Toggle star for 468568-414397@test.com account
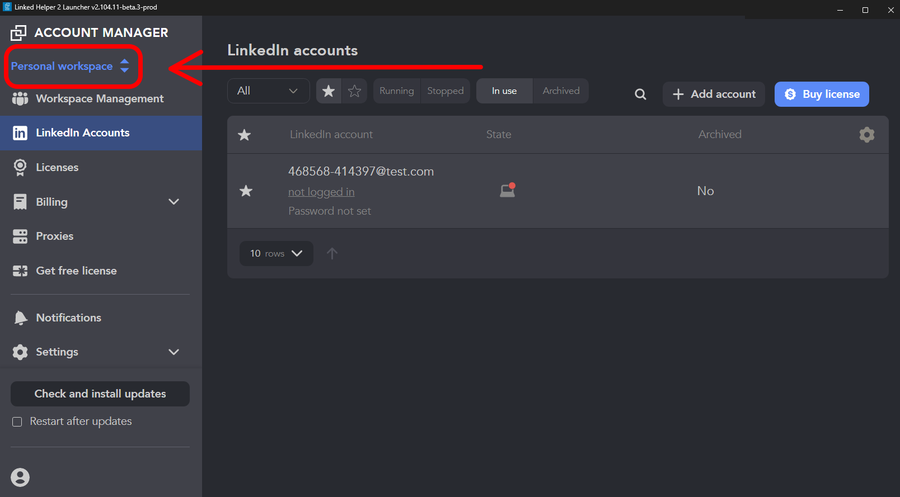 [246, 191]
